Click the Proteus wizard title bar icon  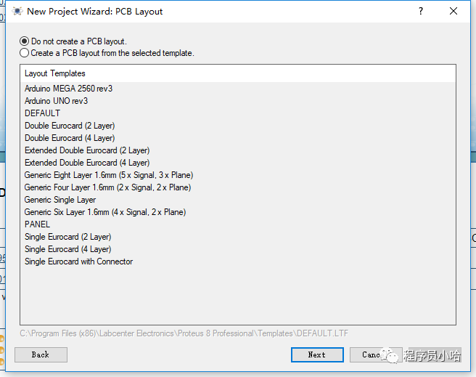[17, 12]
